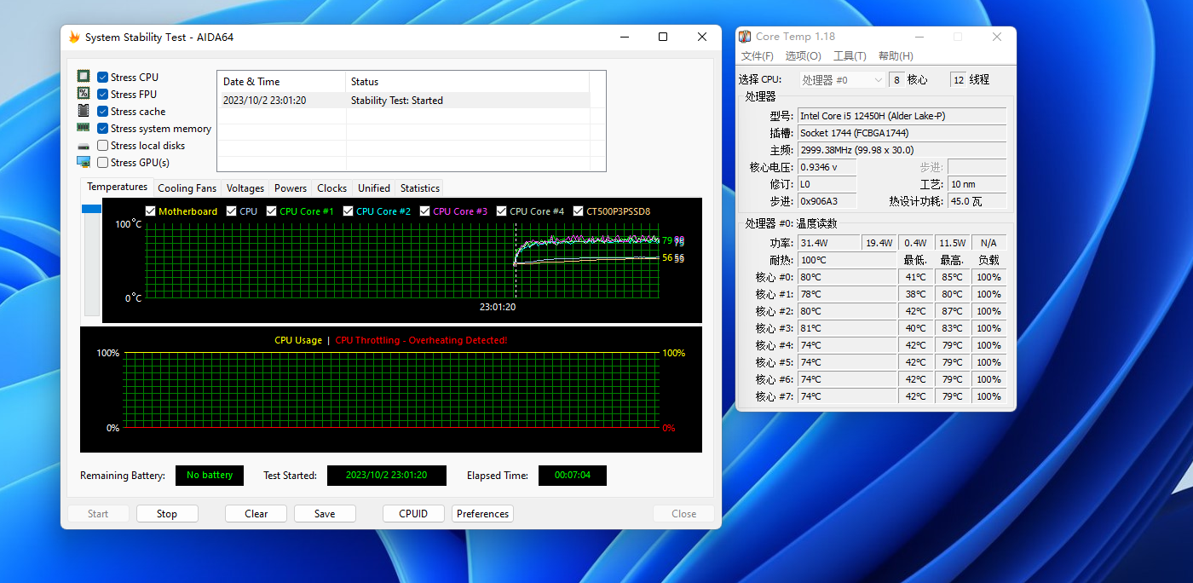Toggle the CPU graph checkbox

coord(232,211)
